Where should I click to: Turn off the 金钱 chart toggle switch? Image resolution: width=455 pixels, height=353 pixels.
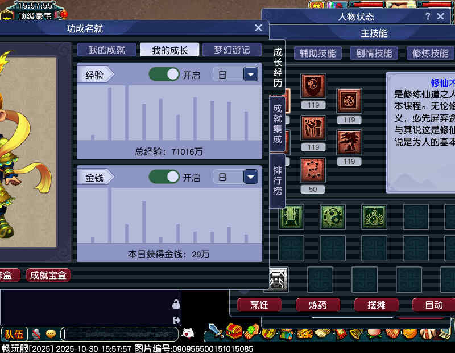164,176
